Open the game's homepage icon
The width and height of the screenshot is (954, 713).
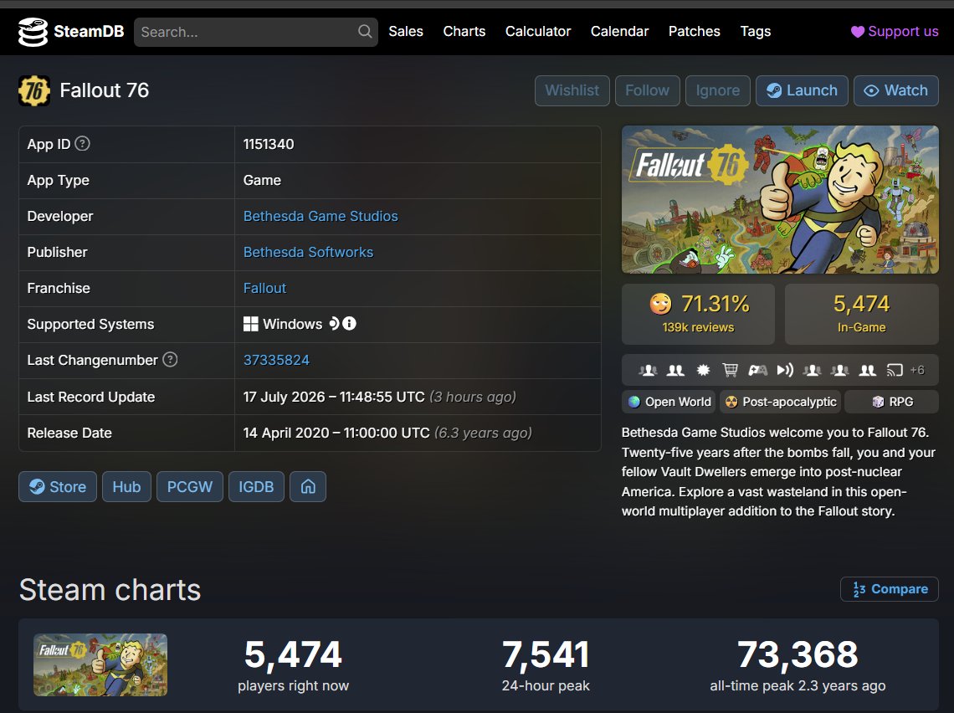click(x=308, y=487)
